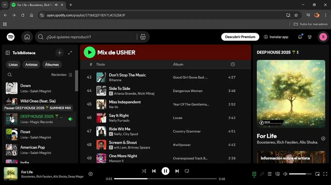Open connect to a device
Screen dimensions: 331x185
(x=277, y=174)
